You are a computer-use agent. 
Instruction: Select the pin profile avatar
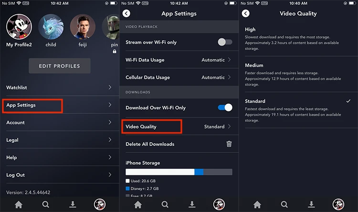111,27
